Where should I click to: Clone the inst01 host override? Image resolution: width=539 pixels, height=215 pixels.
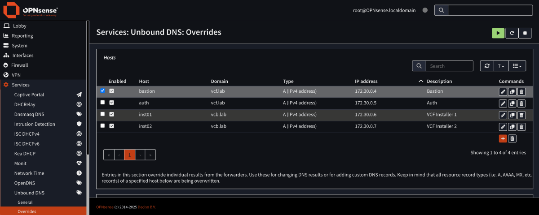pyautogui.click(x=512, y=115)
